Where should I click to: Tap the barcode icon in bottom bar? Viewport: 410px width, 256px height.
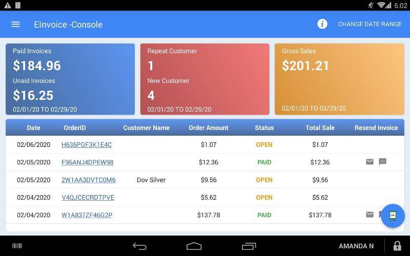click(x=17, y=246)
